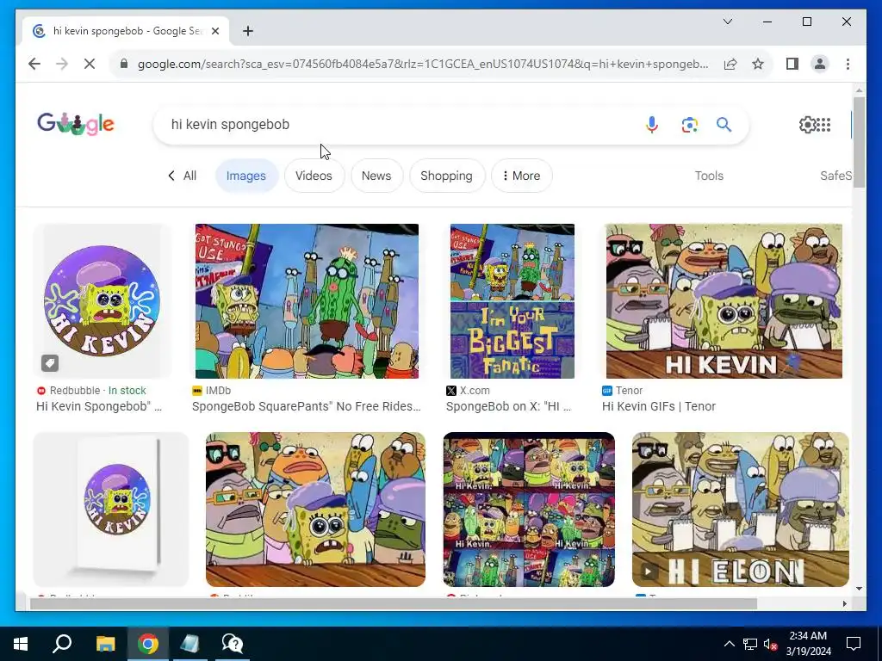Toggle Chrome side panel

tap(792, 64)
